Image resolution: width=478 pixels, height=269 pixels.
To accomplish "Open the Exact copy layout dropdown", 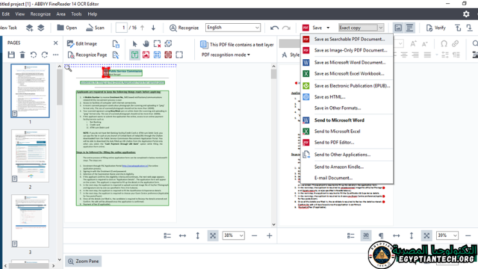I will tap(380, 28).
